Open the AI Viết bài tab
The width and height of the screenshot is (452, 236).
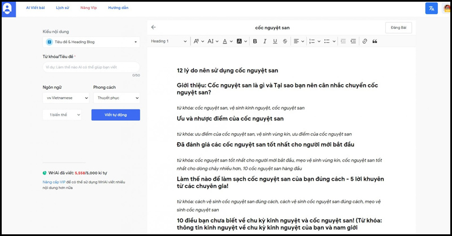tap(36, 8)
